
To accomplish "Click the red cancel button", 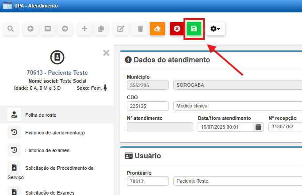I will 177,29.
